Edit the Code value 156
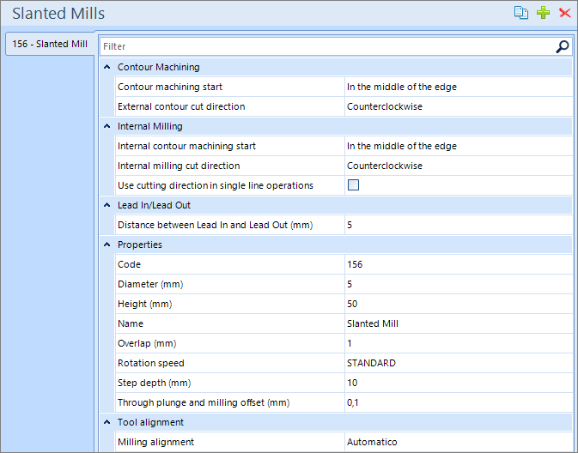 459,264
